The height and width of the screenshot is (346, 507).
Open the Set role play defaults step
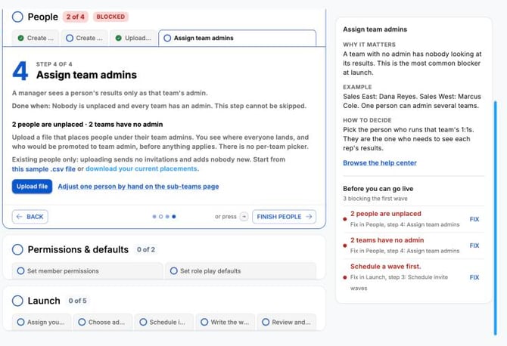tap(241, 270)
